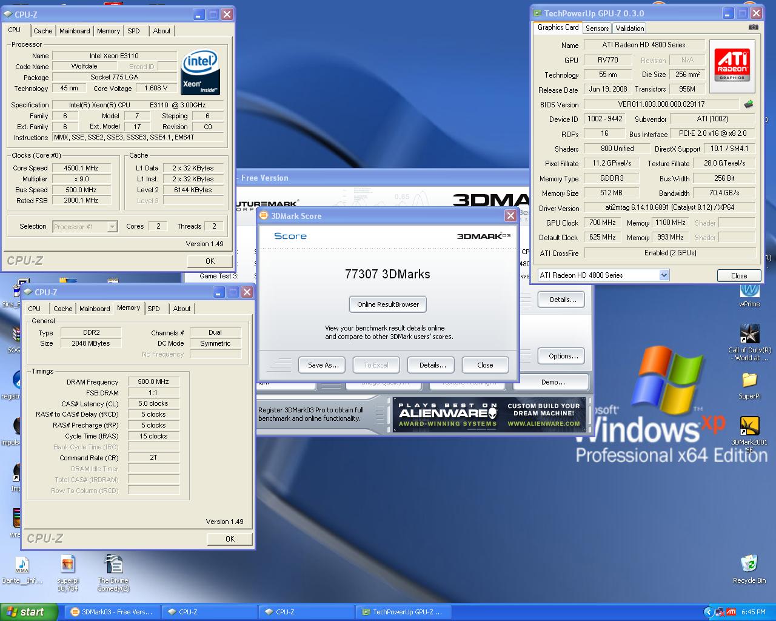Select CPU tab in top CPU-Z window

pyautogui.click(x=15, y=30)
